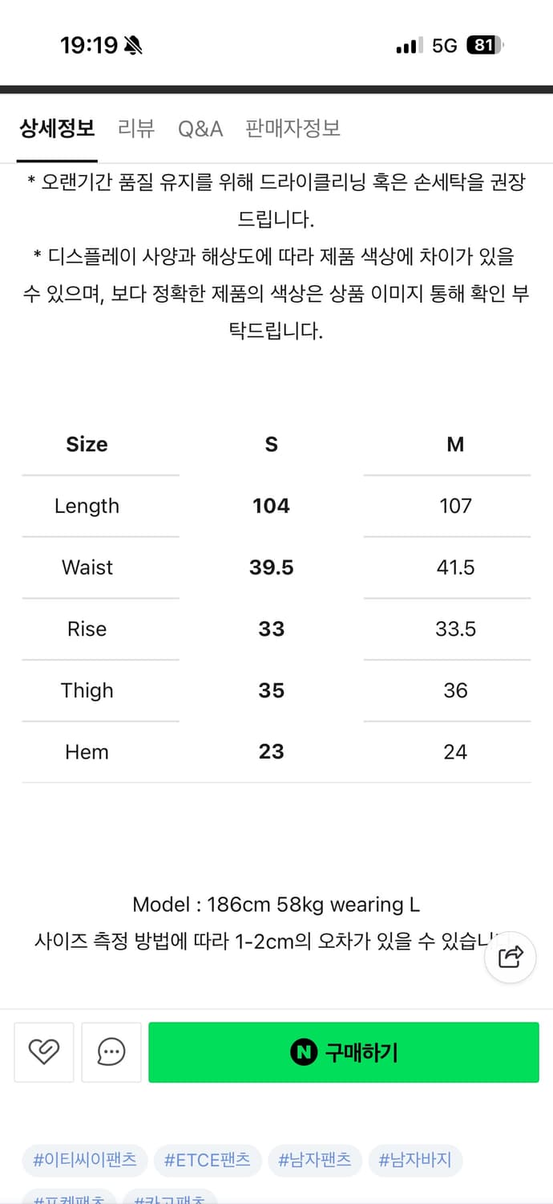Follow the #남자팬츠 hashtag link
The height and width of the screenshot is (1204, 553).
[x=315, y=1159]
